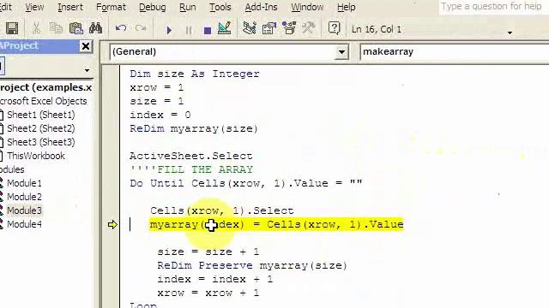Screen dimensions: 549x308
Task: Click the 'xrow = xrow + 1' line
Action: click(x=208, y=293)
